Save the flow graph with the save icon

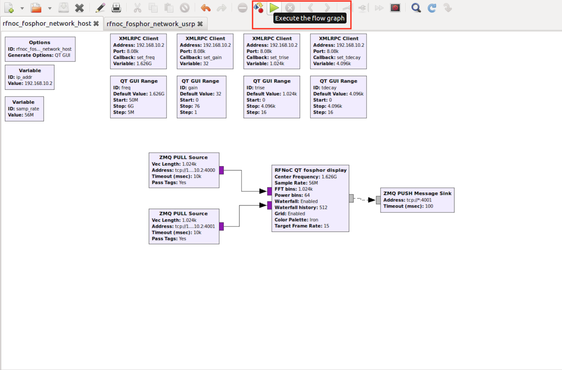[x=63, y=7]
